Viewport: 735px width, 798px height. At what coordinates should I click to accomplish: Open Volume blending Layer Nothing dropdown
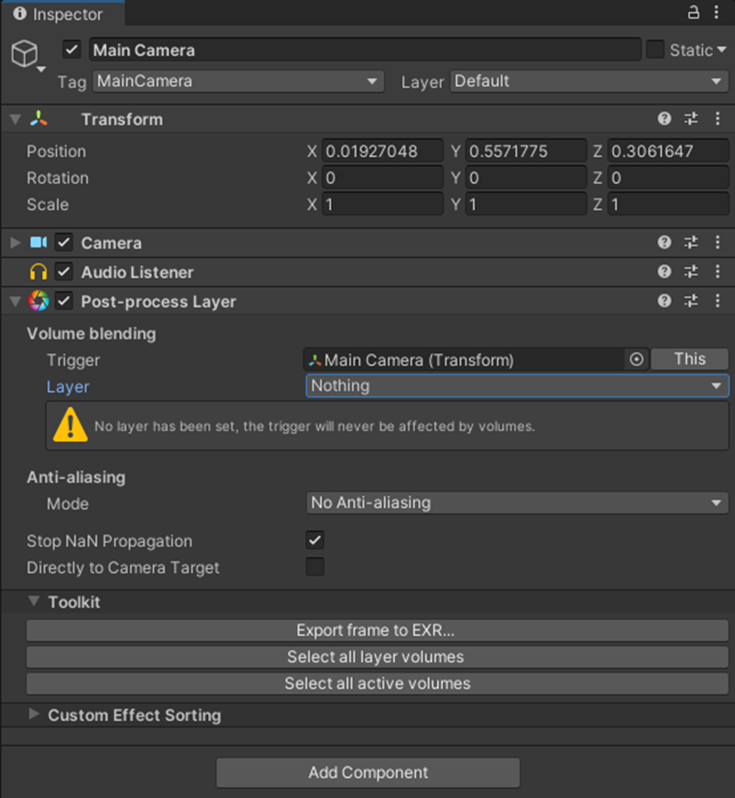tap(517, 386)
